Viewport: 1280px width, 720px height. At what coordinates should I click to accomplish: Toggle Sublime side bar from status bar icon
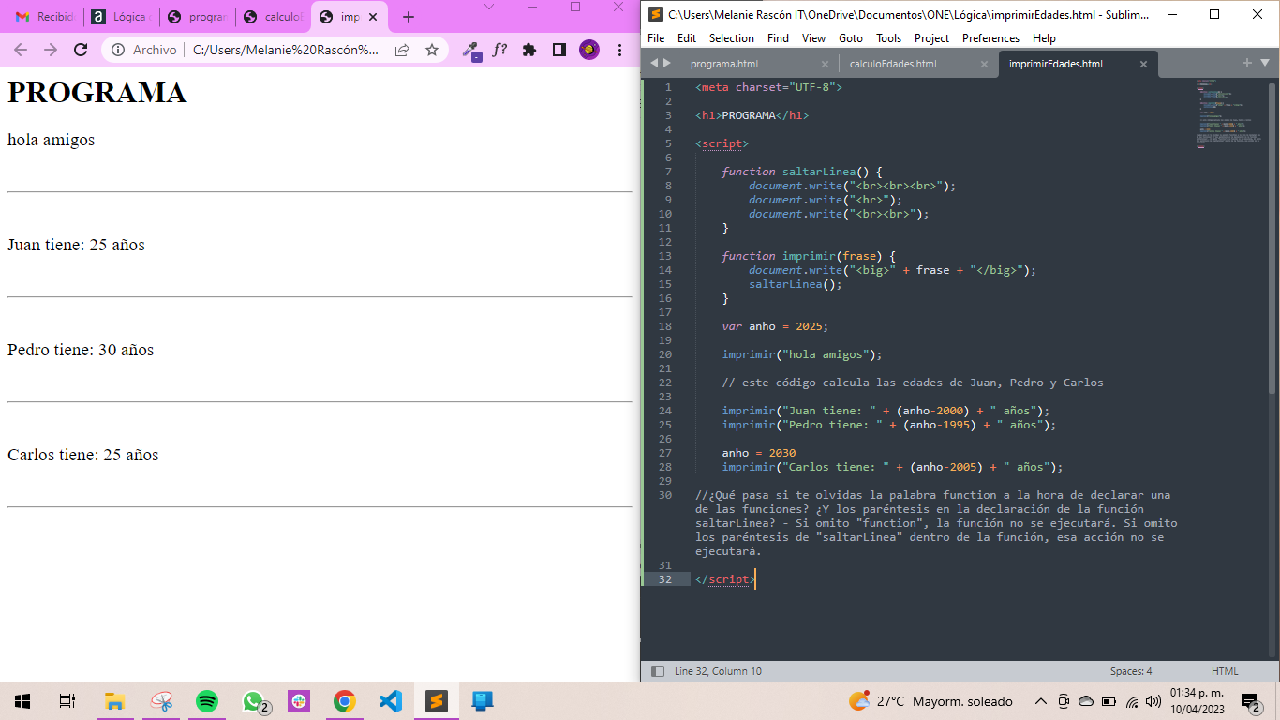tap(657, 671)
